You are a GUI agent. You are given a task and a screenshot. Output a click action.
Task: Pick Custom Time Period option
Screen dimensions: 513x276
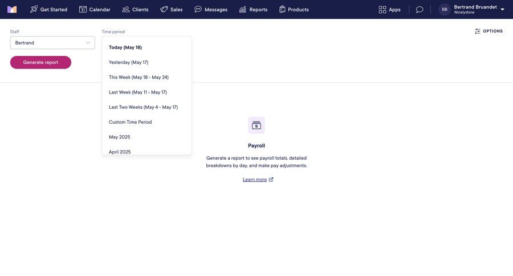[x=131, y=122]
